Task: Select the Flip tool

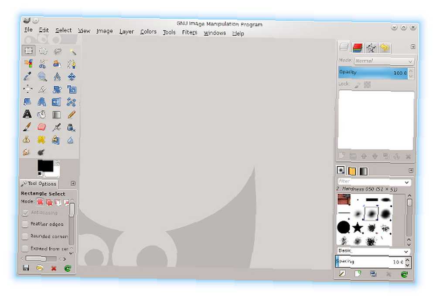Action: click(56, 102)
